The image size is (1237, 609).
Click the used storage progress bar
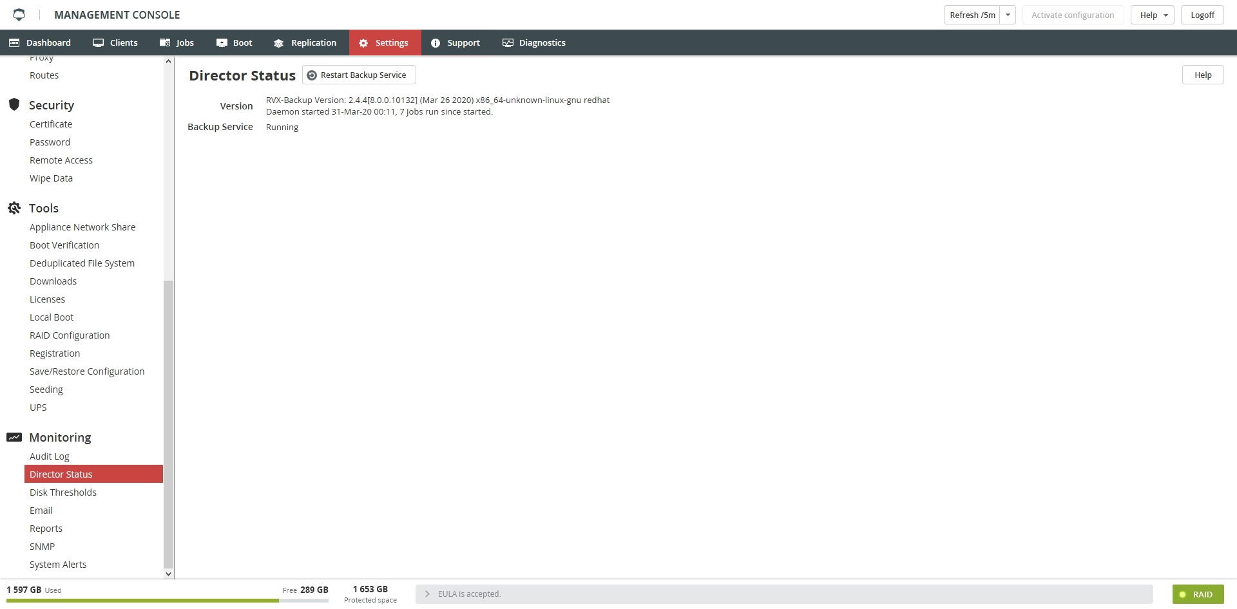[168, 601]
